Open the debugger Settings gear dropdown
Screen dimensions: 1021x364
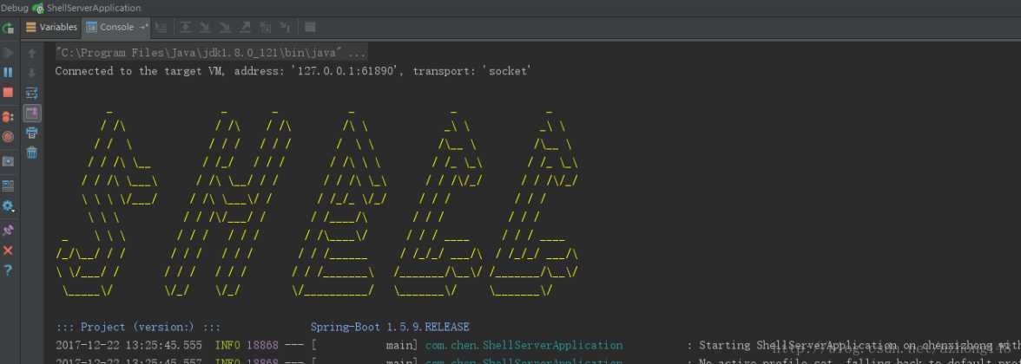coord(8,206)
